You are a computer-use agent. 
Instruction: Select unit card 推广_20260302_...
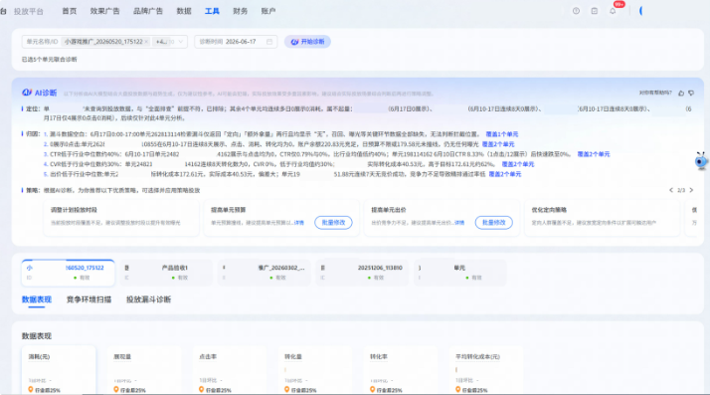[x=264, y=273]
